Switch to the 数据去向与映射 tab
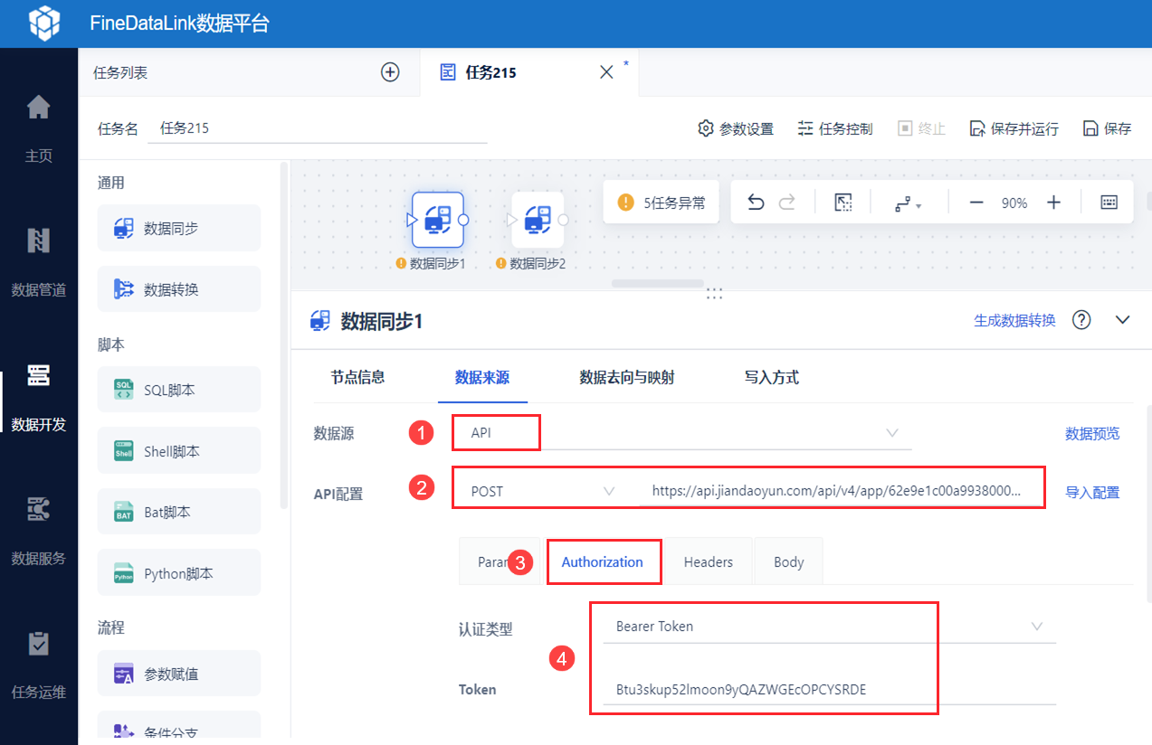 point(627,377)
